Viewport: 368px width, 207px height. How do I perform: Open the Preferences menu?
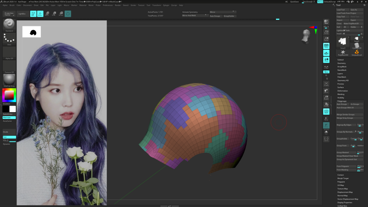tap(107, 5)
